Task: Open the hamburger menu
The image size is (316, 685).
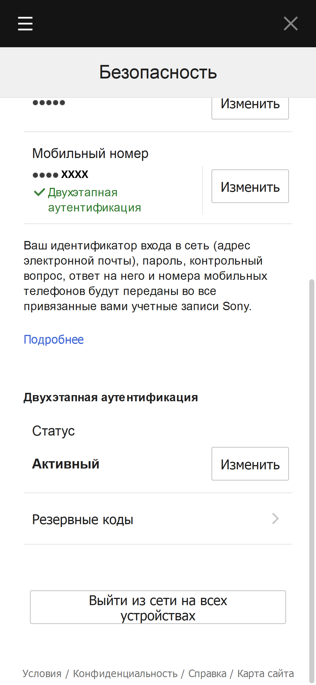Action: pos(25,23)
